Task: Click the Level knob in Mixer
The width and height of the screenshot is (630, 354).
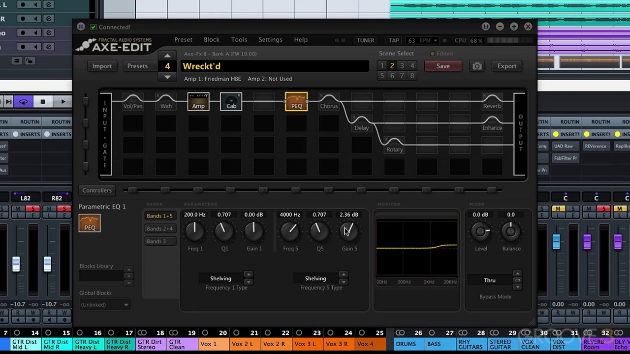Action: pyautogui.click(x=481, y=232)
